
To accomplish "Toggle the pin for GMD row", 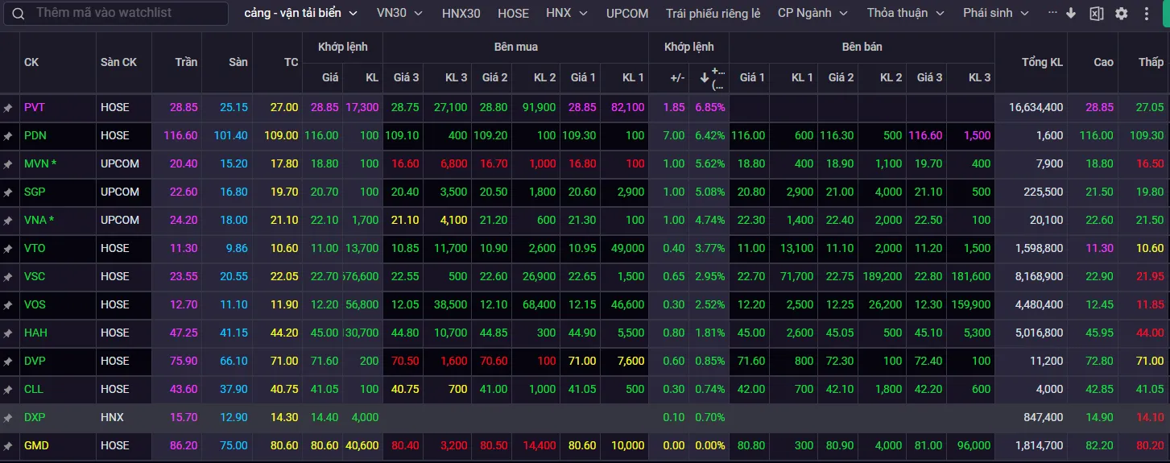I will (x=8, y=445).
